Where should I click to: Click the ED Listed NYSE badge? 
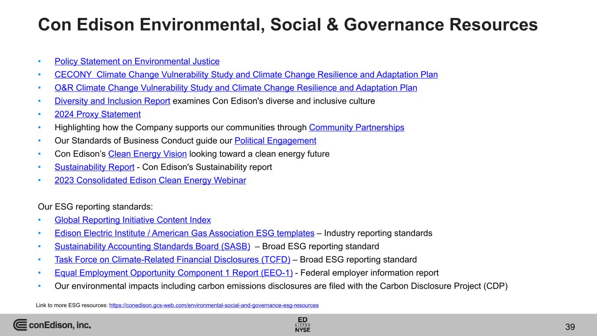point(303,324)
